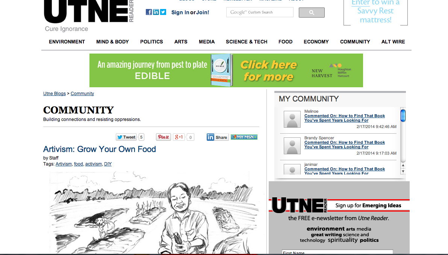Click the Google Custom Search field
This screenshot has width=448, height=255.
[x=260, y=12]
